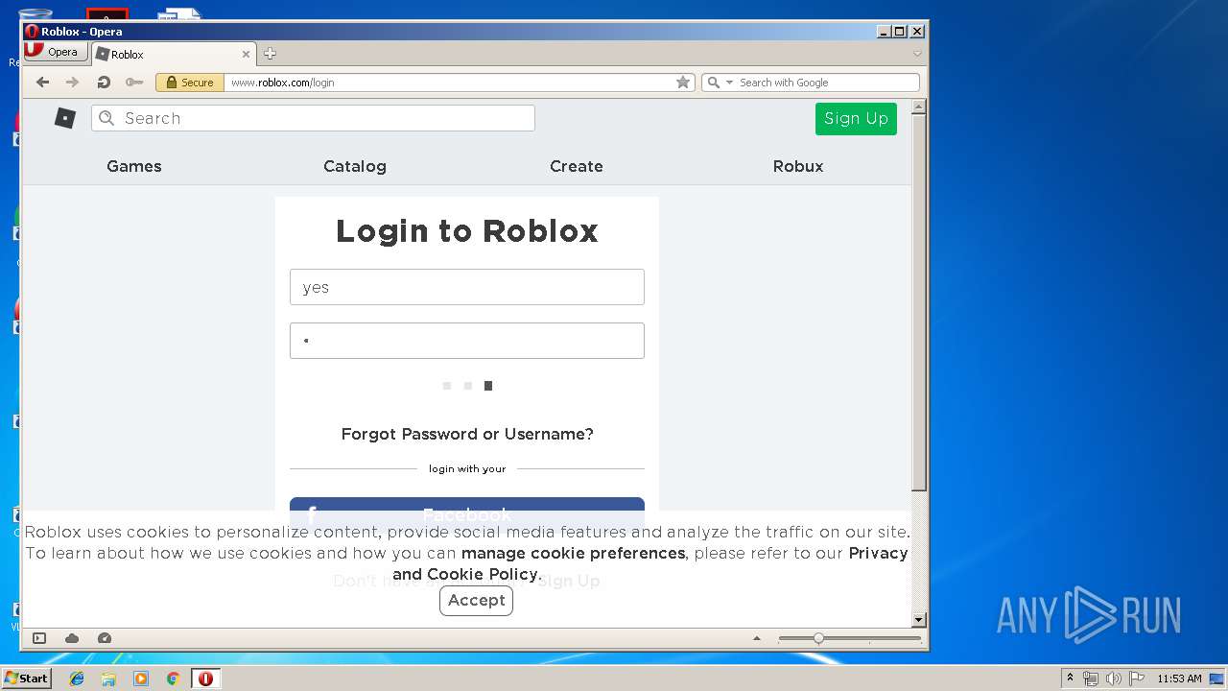
Task: Click the password field
Action: tap(467, 341)
